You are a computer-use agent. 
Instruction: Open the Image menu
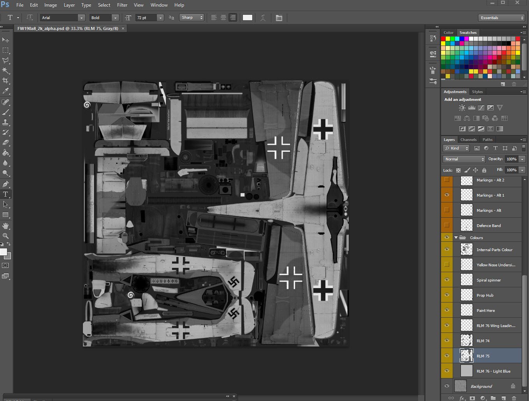point(50,5)
